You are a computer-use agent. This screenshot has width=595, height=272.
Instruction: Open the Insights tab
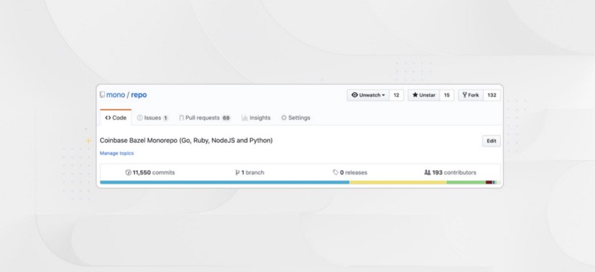pos(256,118)
